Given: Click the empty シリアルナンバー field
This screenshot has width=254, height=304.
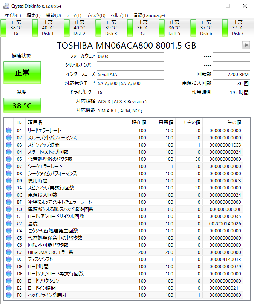Looking at the screenshot, I should coord(130,65).
